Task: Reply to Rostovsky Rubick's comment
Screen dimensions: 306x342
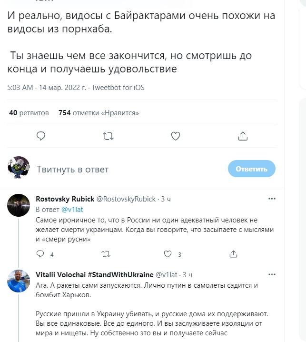Action: tap(41, 254)
